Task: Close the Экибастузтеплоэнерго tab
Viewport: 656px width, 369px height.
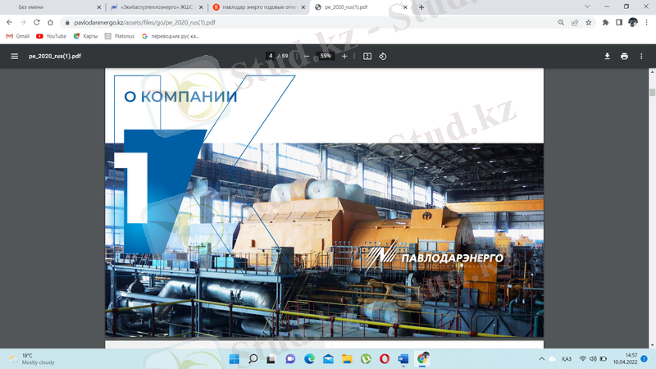Action: [x=201, y=7]
